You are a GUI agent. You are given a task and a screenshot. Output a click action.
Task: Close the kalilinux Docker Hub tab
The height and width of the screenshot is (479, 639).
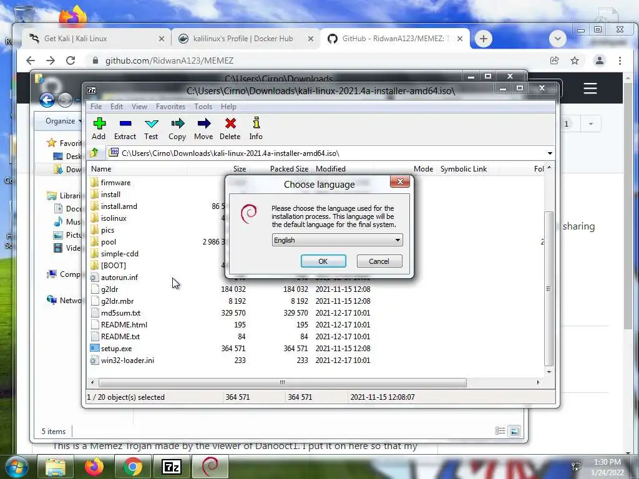(x=311, y=39)
